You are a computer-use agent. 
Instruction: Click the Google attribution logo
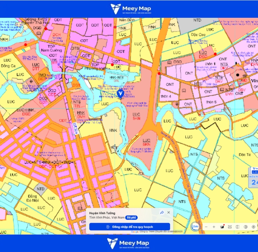(135, 232)
